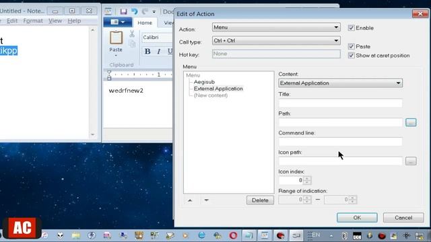Click the folder icon in the taskbar
Viewport: 431px width, 242px height.
click(x=76, y=235)
